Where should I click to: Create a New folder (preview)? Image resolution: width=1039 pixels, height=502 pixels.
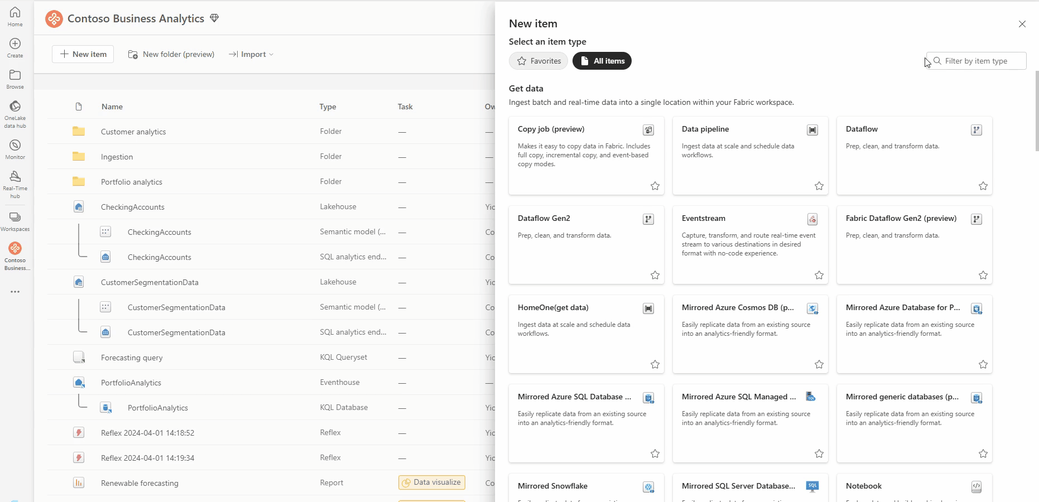[171, 54]
